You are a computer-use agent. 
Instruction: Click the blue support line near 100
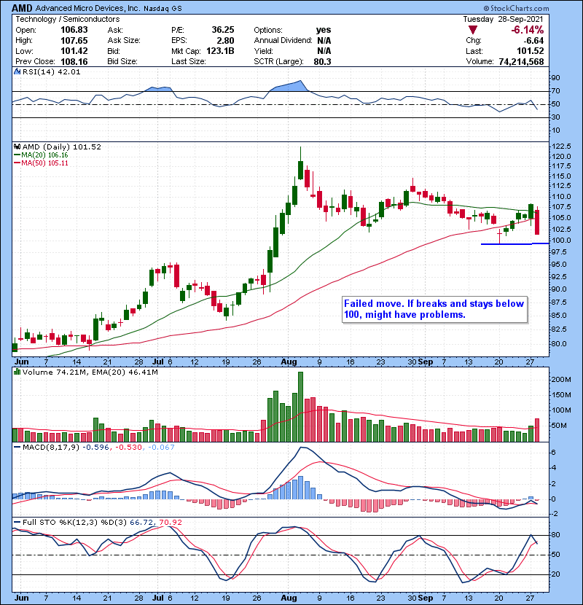point(514,243)
